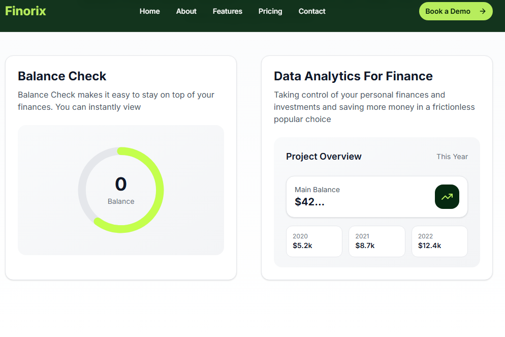Image resolution: width=505 pixels, height=337 pixels.
Task: Click the truncated $42 Main Balance amount
Action: 309,201
